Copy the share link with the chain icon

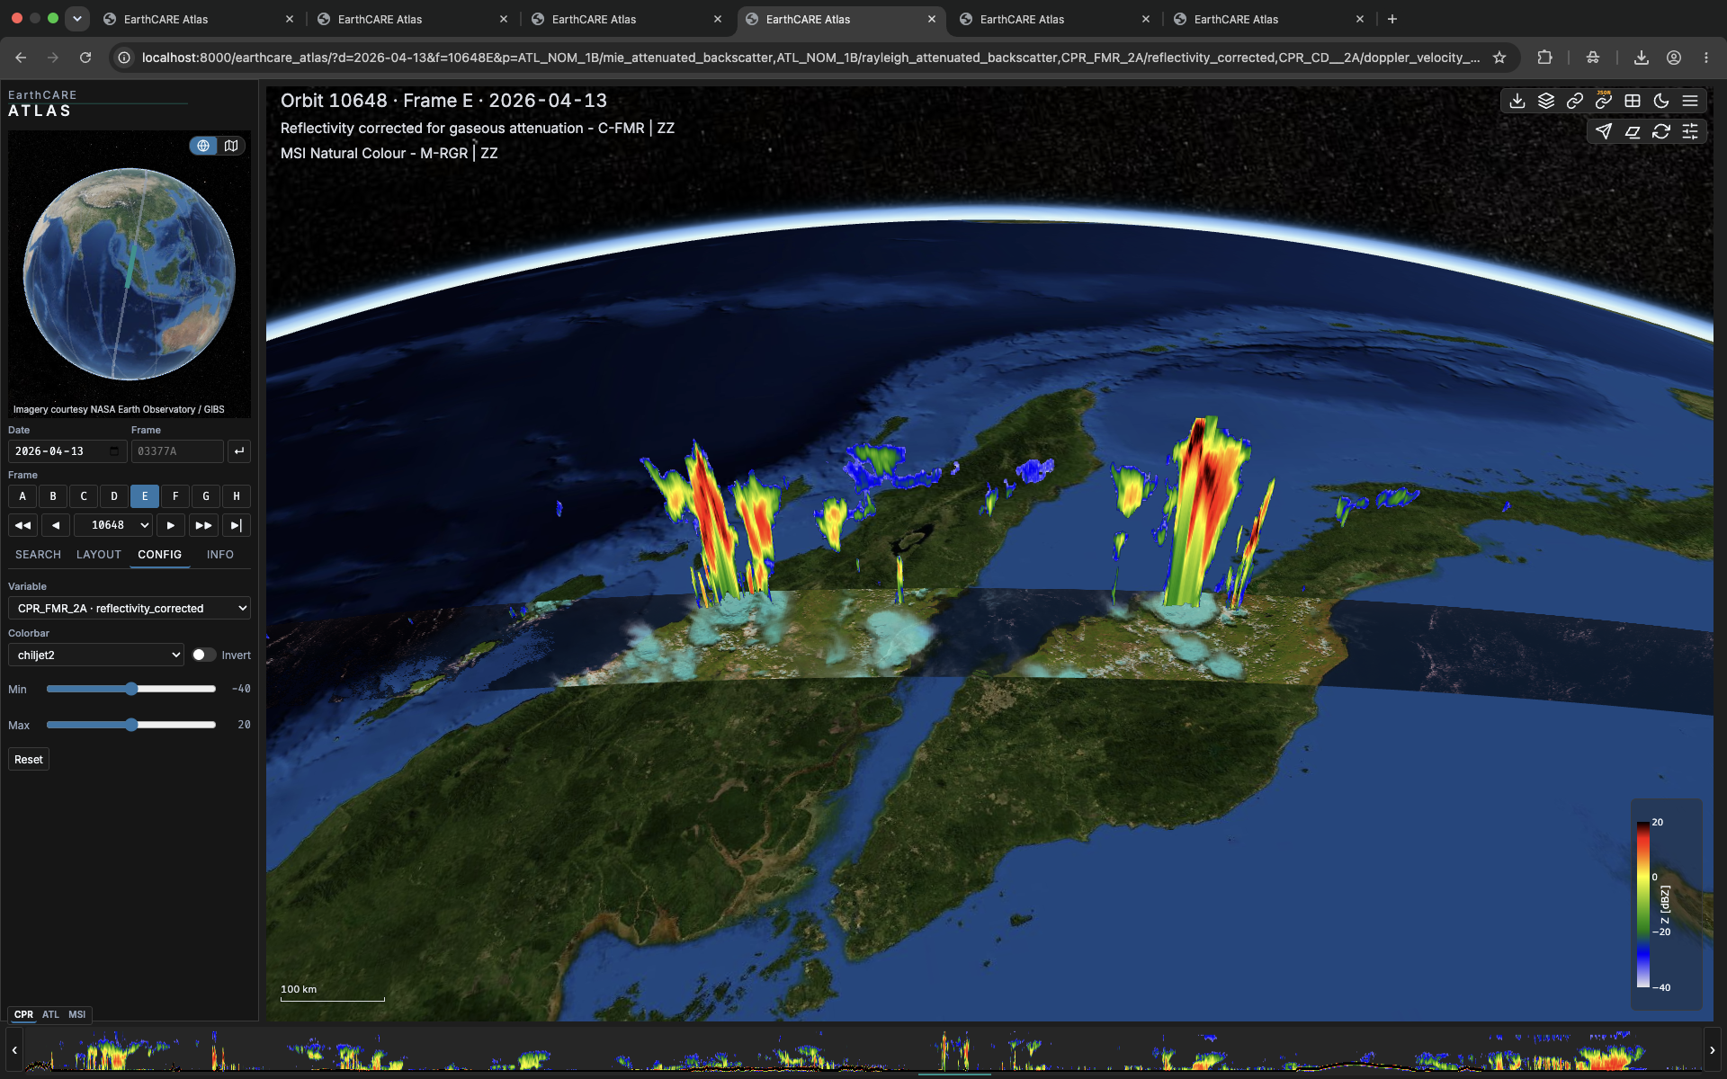(x=1575, y=101)
